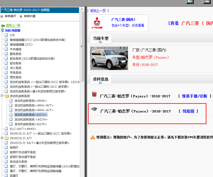Click the wifi-like icon under 资料信息
This screenshot has width=213, height=177.
coord(100,83)
